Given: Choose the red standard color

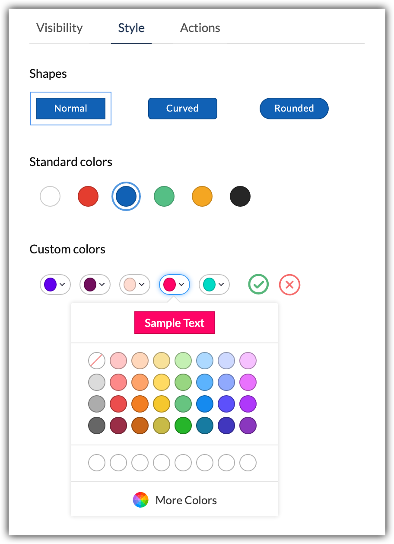Looking at the screenshot, I should pos(88,196).
